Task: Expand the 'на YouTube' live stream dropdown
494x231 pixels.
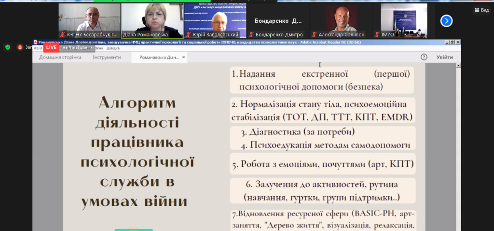Action: [91, 47]
